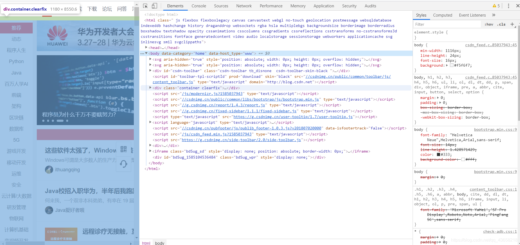The width and height of the screenshot is (520, 245).
Task: Open the 问答 link in page navigation
Action: tap(122, 9)
